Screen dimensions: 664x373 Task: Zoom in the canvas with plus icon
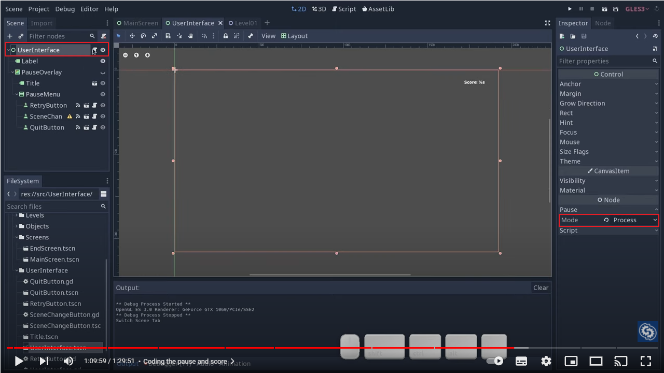point(147,55)
